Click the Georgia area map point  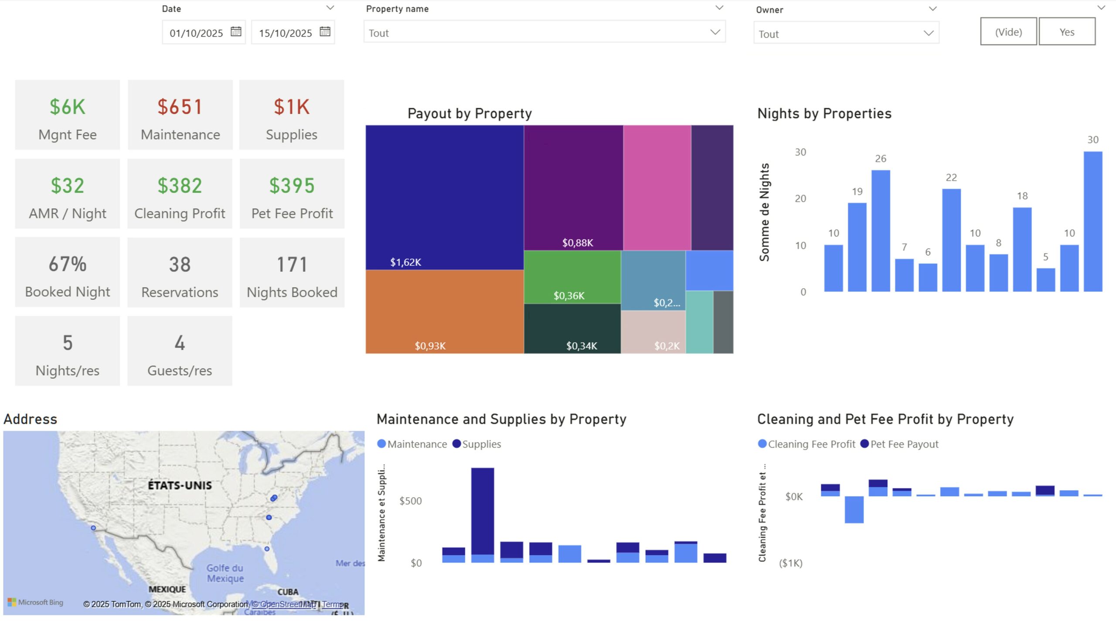[x=269, y=518]
